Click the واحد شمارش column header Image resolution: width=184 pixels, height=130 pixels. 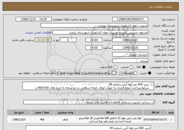(65, 112)
